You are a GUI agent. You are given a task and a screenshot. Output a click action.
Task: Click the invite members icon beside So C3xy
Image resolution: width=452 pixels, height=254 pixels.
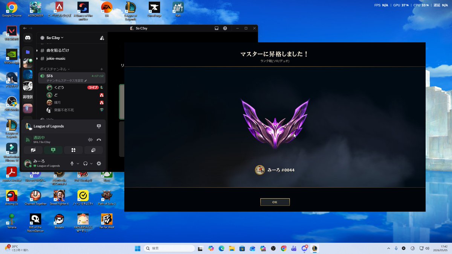(102, 38)
